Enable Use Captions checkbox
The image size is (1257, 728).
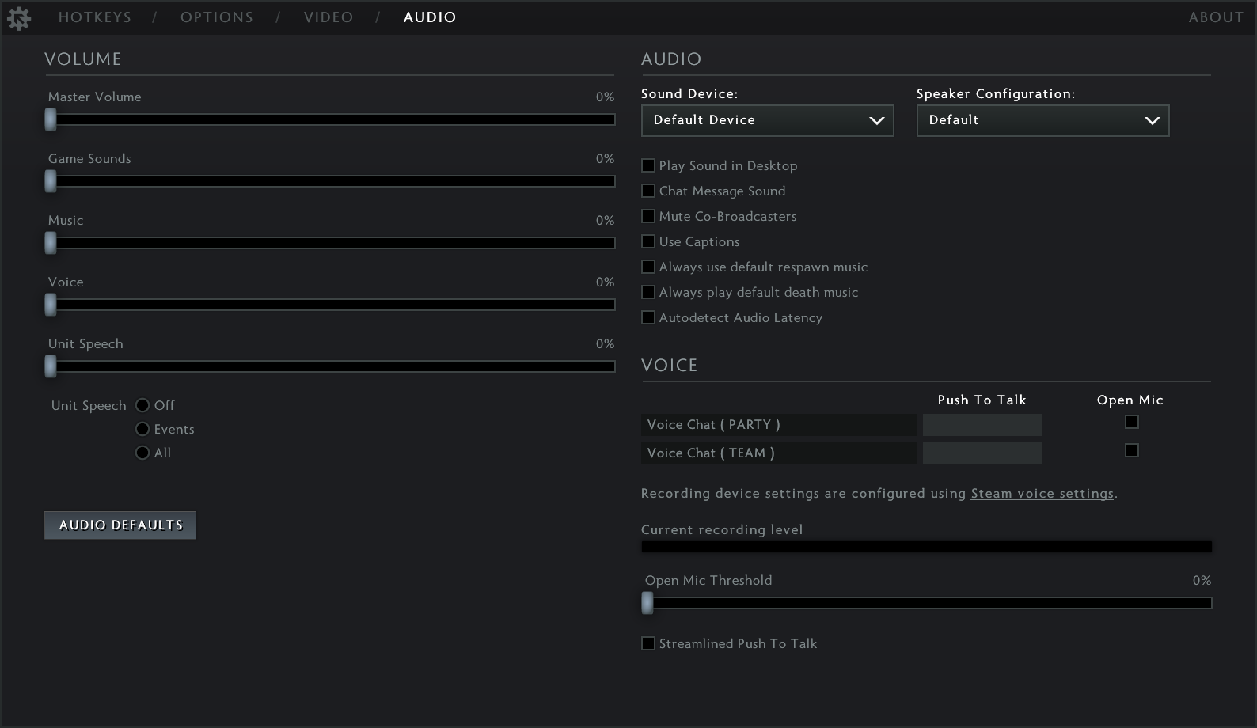pyautogui.click(x=648, y=241)
